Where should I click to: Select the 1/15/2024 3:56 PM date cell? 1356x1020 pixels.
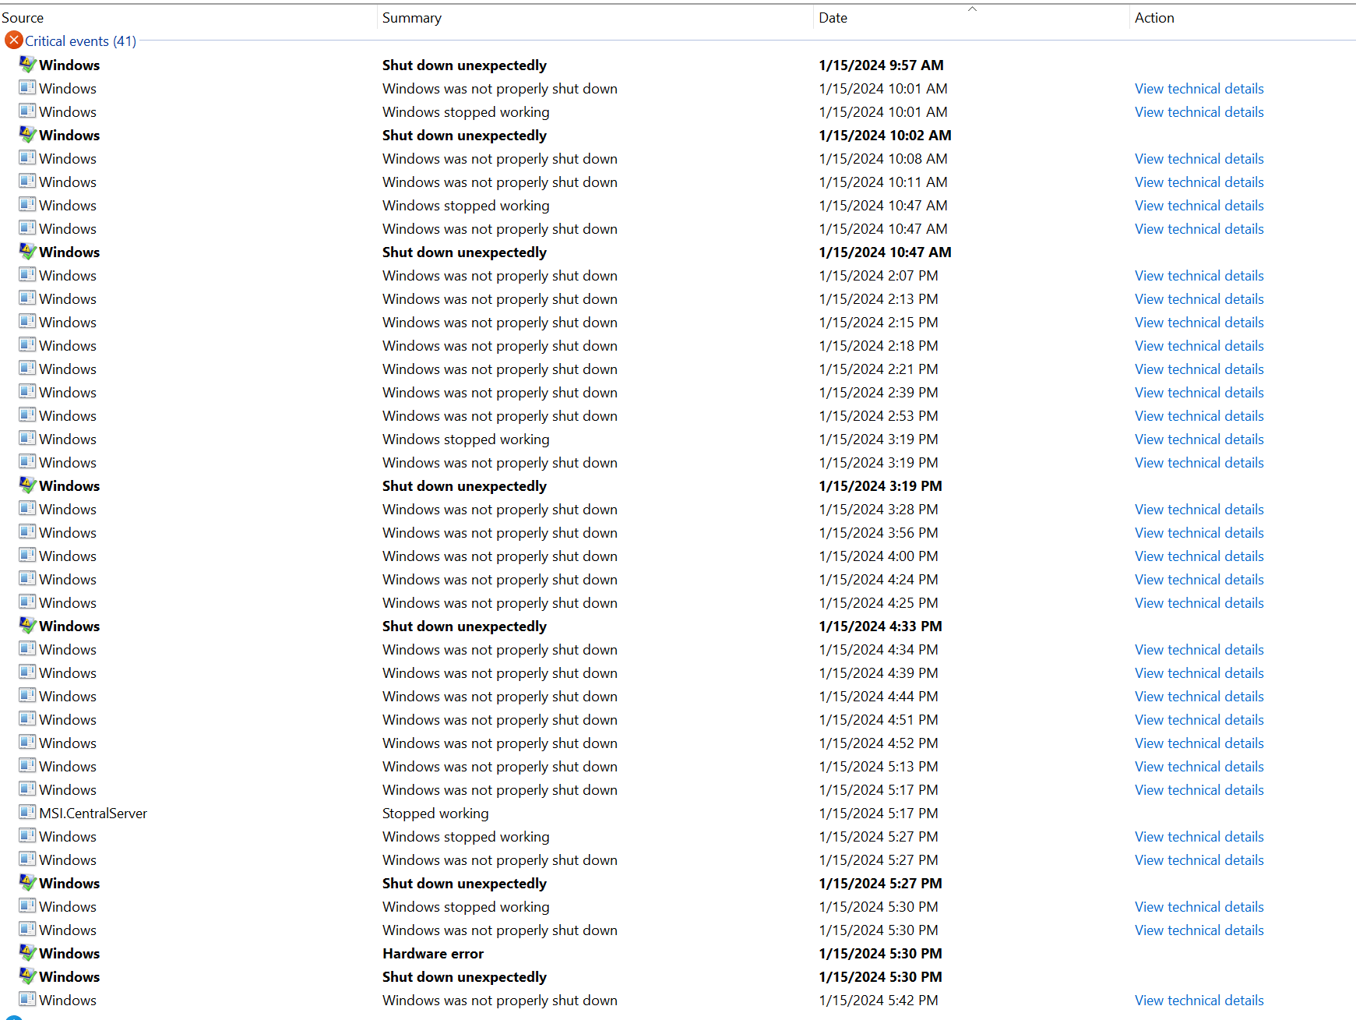click(x=879, y=533)
